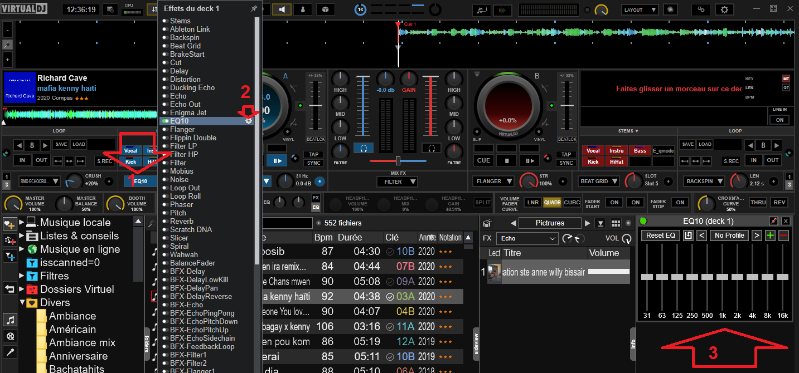Image resolution: width=799 pixels, height=373 pixels.
Task: Click the speaker icon in top toolbar
Action: tap(283, 9)
